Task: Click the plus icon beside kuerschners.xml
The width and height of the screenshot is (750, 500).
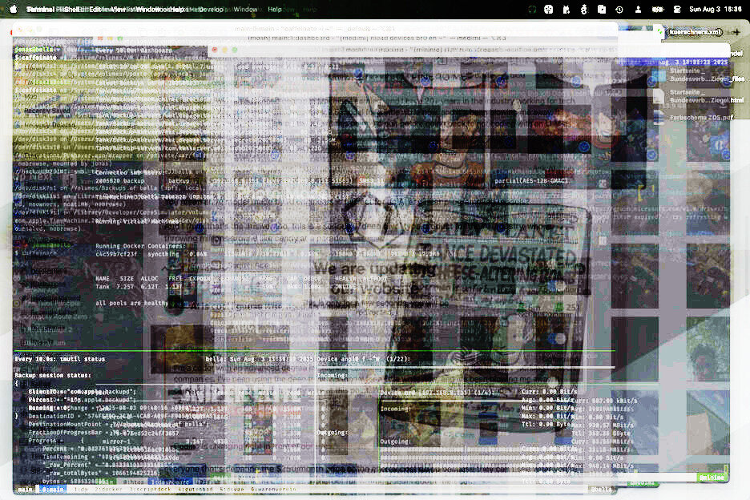Action: tap(736, 32)
